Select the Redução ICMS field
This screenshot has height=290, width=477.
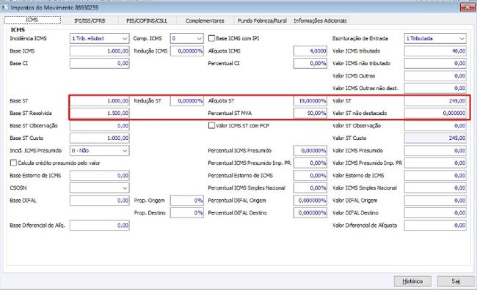point(187,51)
